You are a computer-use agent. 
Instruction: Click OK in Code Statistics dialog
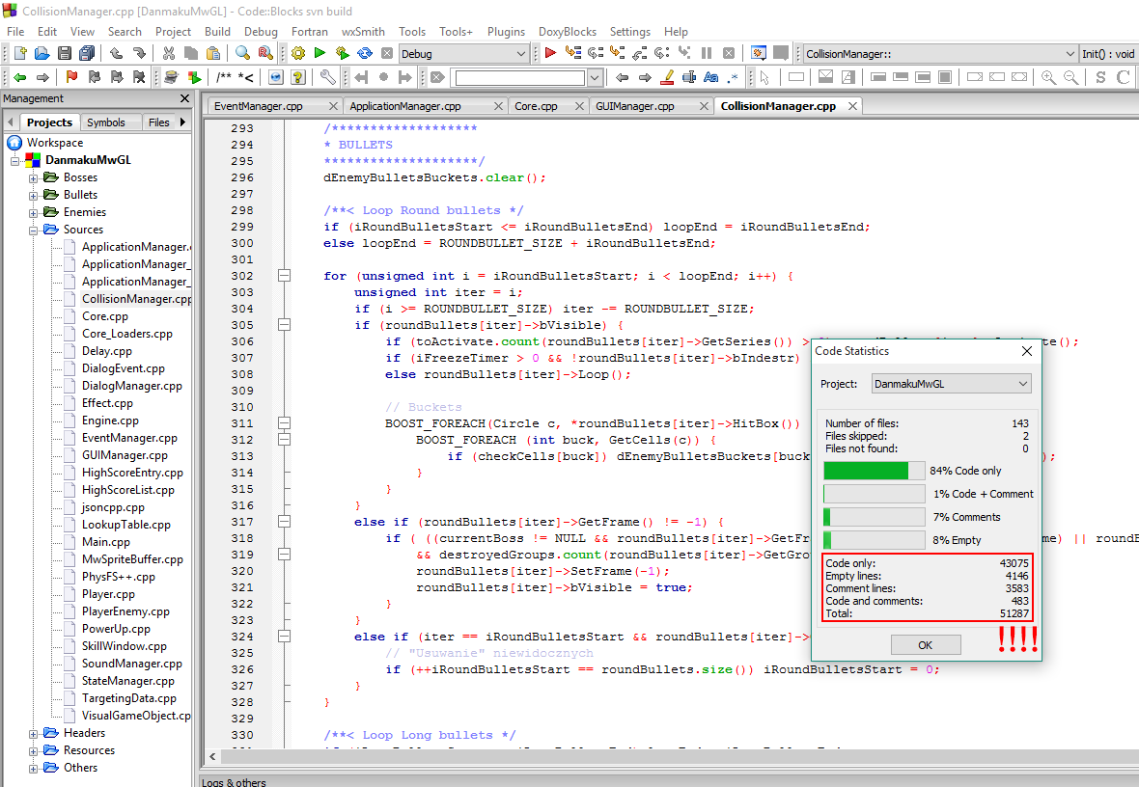[x=926, y=644]
